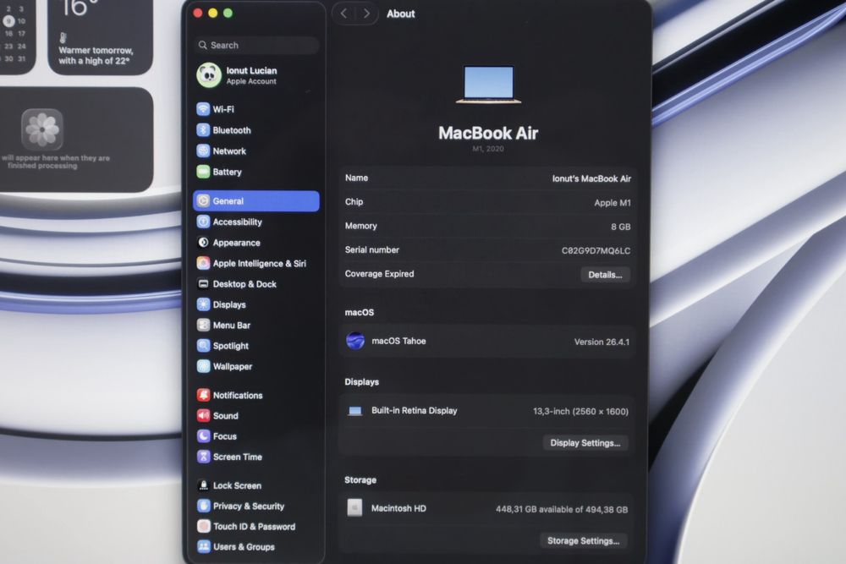Click the yellow minimize window button
846x564 pixels.
click(213, 14)
